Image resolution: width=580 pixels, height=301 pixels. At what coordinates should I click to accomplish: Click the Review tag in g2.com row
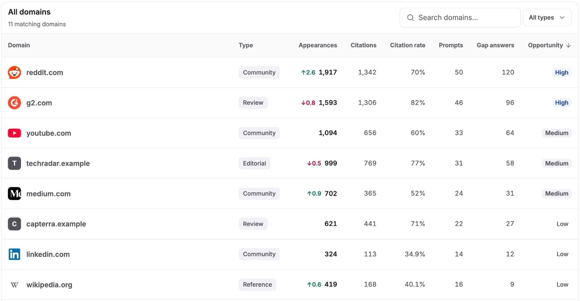coord(253,103)
